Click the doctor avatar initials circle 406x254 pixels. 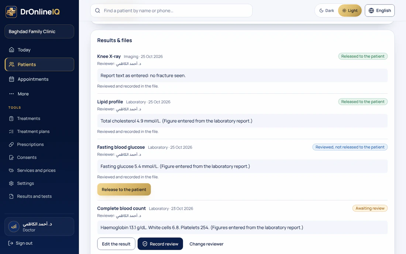pos(14,227)
